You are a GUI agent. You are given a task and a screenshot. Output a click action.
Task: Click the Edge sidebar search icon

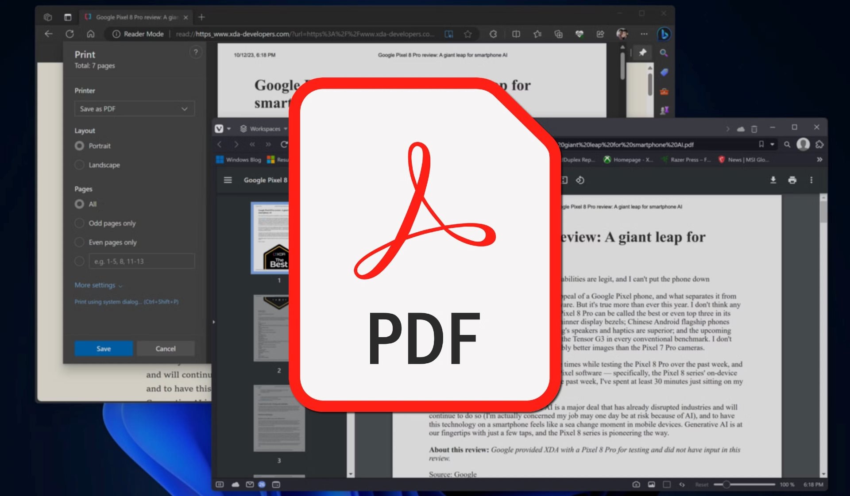(x=664, y=53)
